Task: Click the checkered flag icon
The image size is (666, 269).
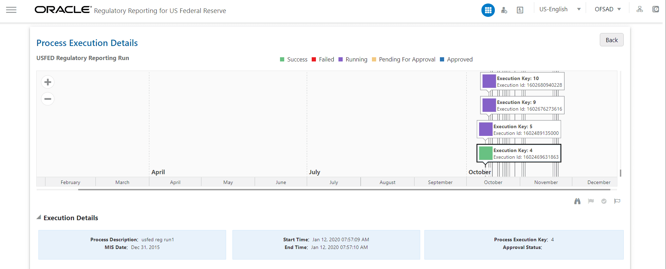Action: (591, 201)
